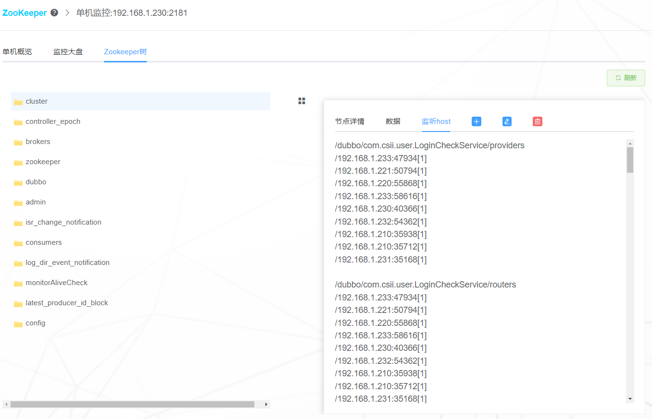Click the tree horizontal scroll right arrow
Viewport: 652px width, 419px height.
pos(266,405)
